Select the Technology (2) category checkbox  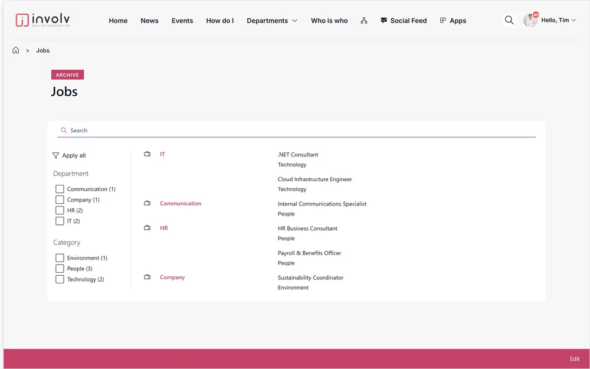point(60,279)
